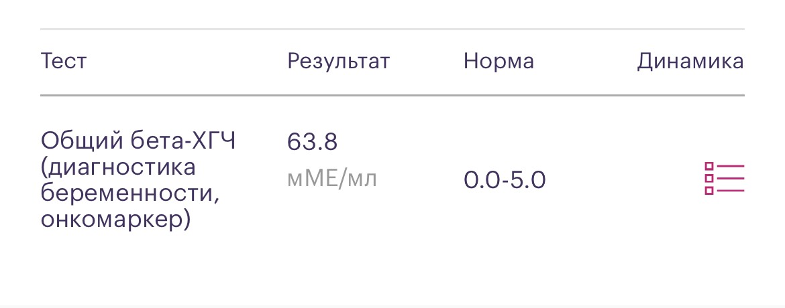This screenshot has height=308, width=785.
Task: Click the word онкомаркер in the test description
Action: pos(112,220)
